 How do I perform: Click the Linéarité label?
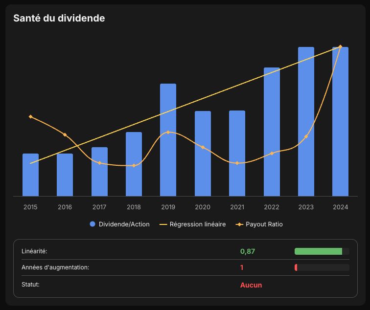coord(34,251)
